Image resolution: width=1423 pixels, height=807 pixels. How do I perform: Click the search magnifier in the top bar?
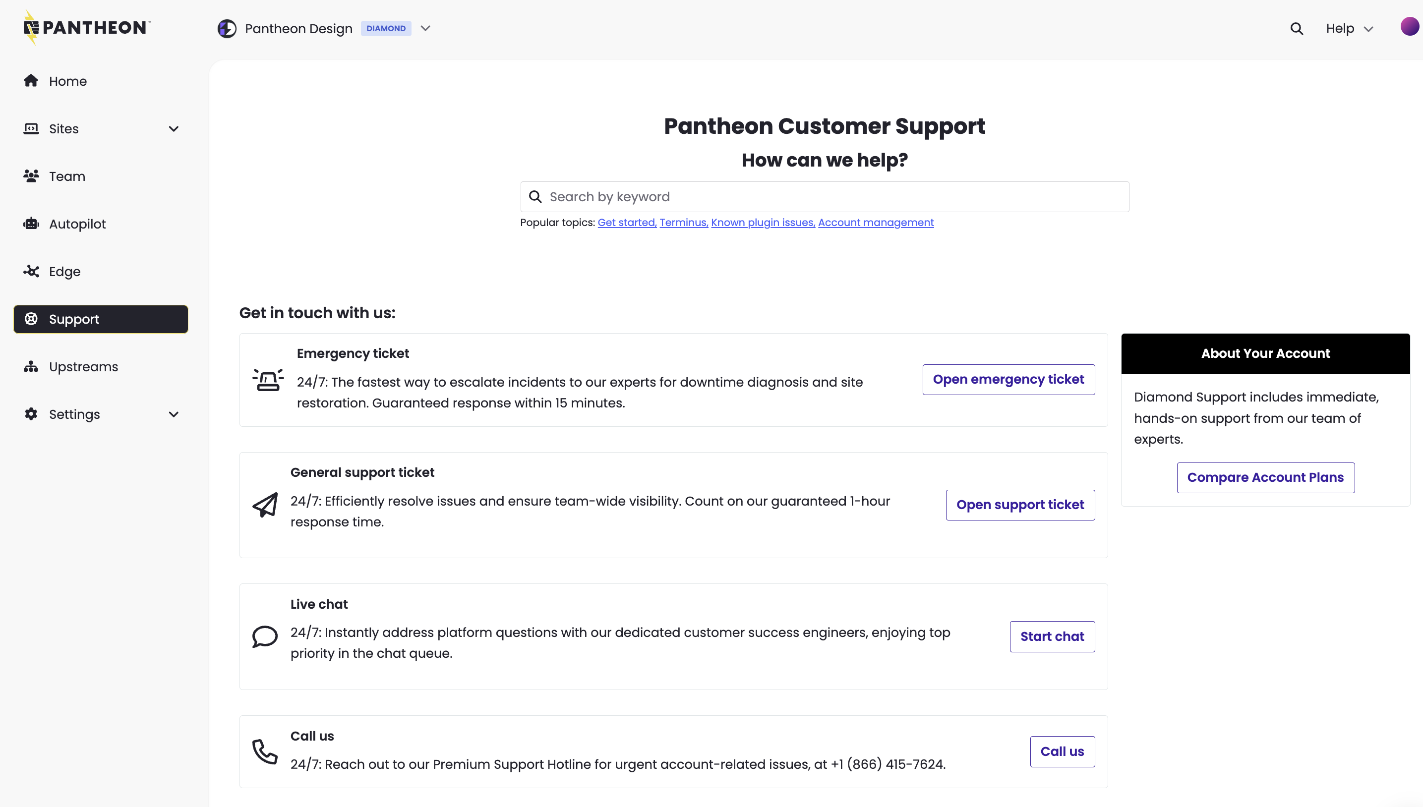[x=1297, y=28]
